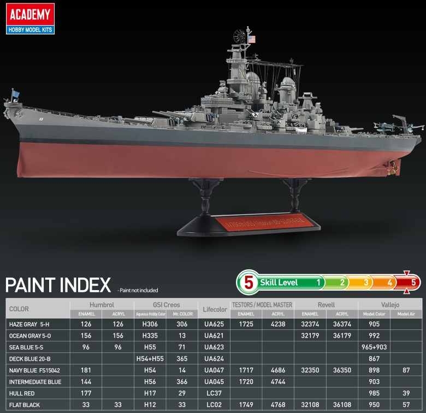Viewport: 426px width, 413px height.
Task: Click the 177 Humbrol cell in Hull Red row
Action: (x=86, y=393)
